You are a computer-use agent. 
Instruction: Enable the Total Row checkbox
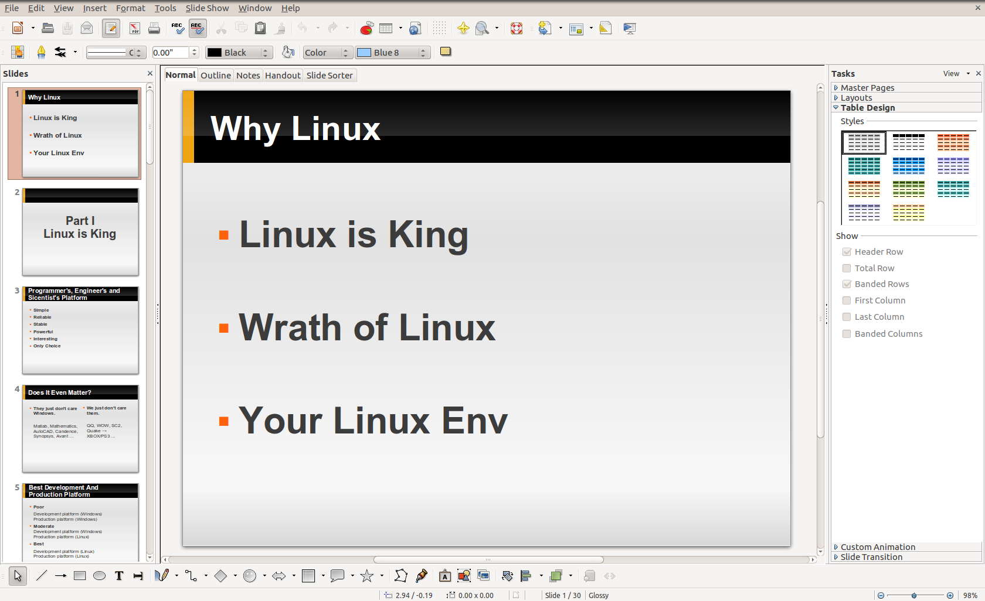click(847, 268)
